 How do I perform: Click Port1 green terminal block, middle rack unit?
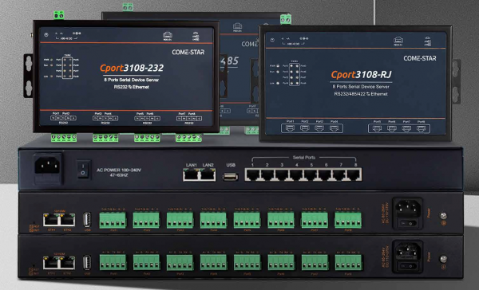[113, 220]
